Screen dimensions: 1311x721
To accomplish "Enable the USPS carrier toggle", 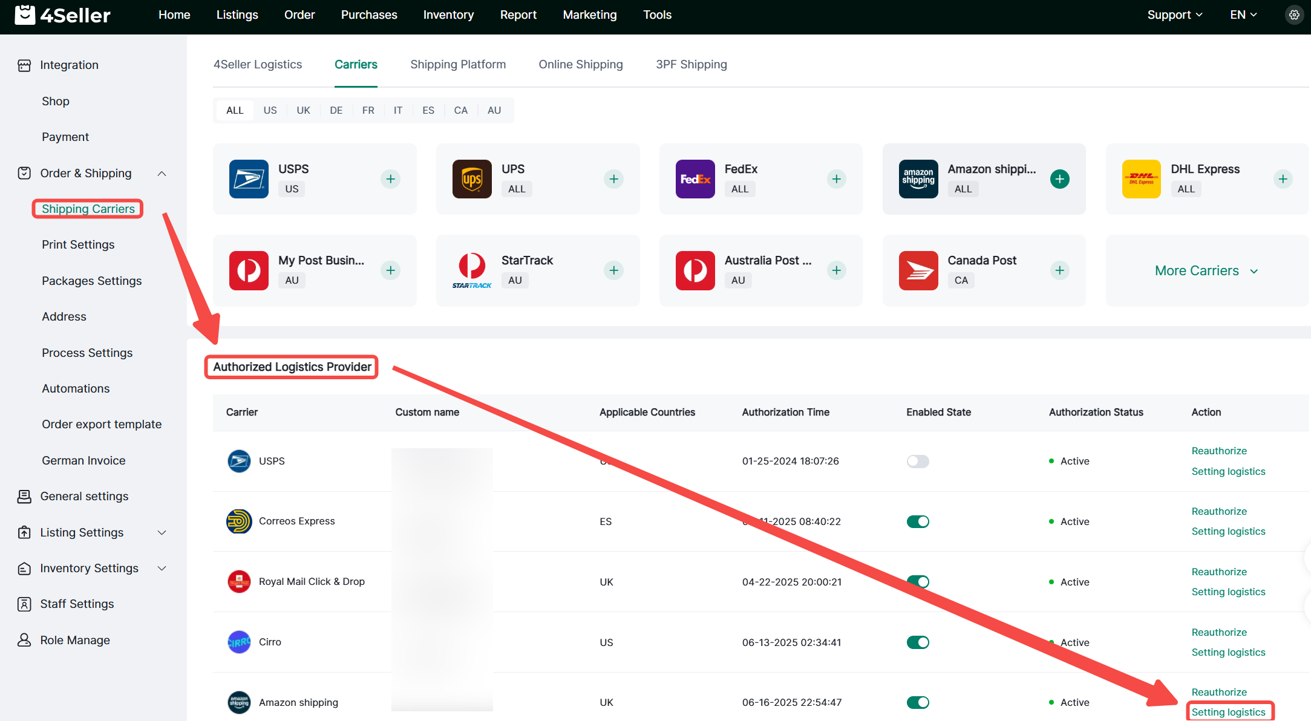I will coord(917,462).
